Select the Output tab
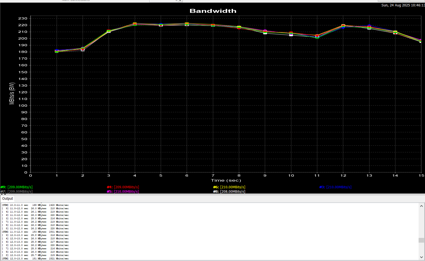Viewport: 425px width, 261px height. click(8, 199)
